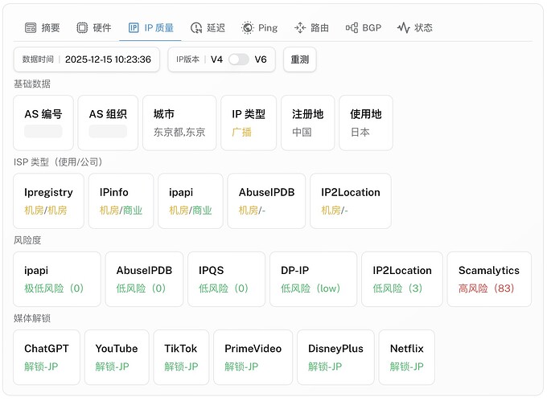Image resolution: width=547 pixels, height=401 pixels.
Task: Click Scamalytics 高风险 (83) card
Action: (x=489, y=279)
